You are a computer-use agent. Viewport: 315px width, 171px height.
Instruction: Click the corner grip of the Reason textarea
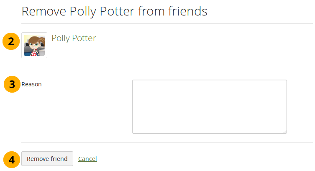(284, 131)
